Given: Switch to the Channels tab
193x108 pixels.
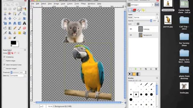Looking at the screenshot, I should click(134, 10).
